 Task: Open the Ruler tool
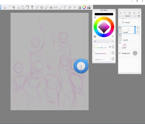(37, 7)
